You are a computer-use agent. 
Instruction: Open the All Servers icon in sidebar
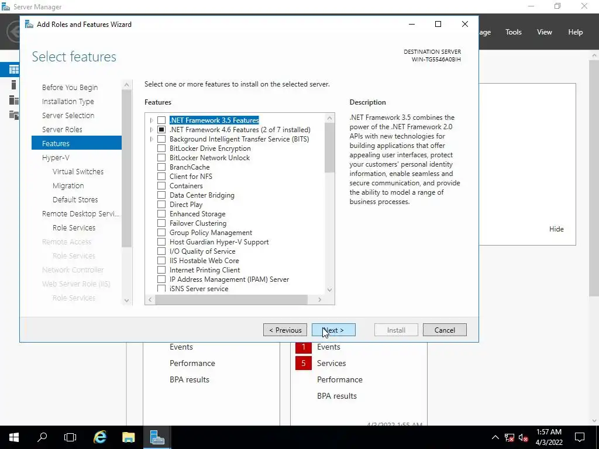pyautogui.click(x=14, y=100)
